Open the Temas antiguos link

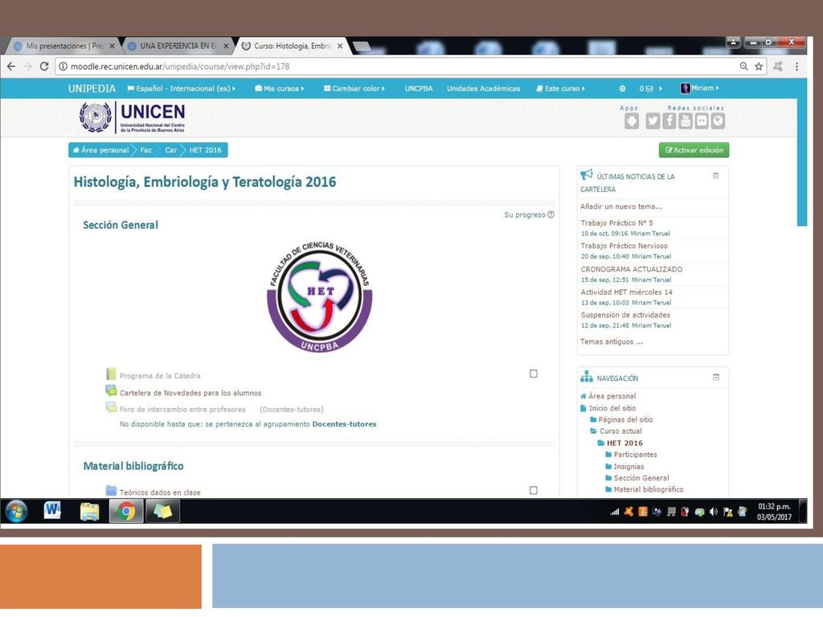(x=612, y=341)
